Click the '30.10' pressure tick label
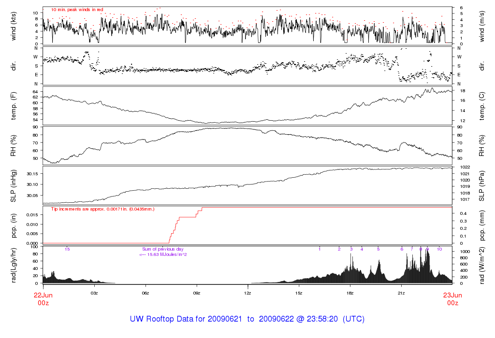 pyautogui.click(x=32, y=185)
